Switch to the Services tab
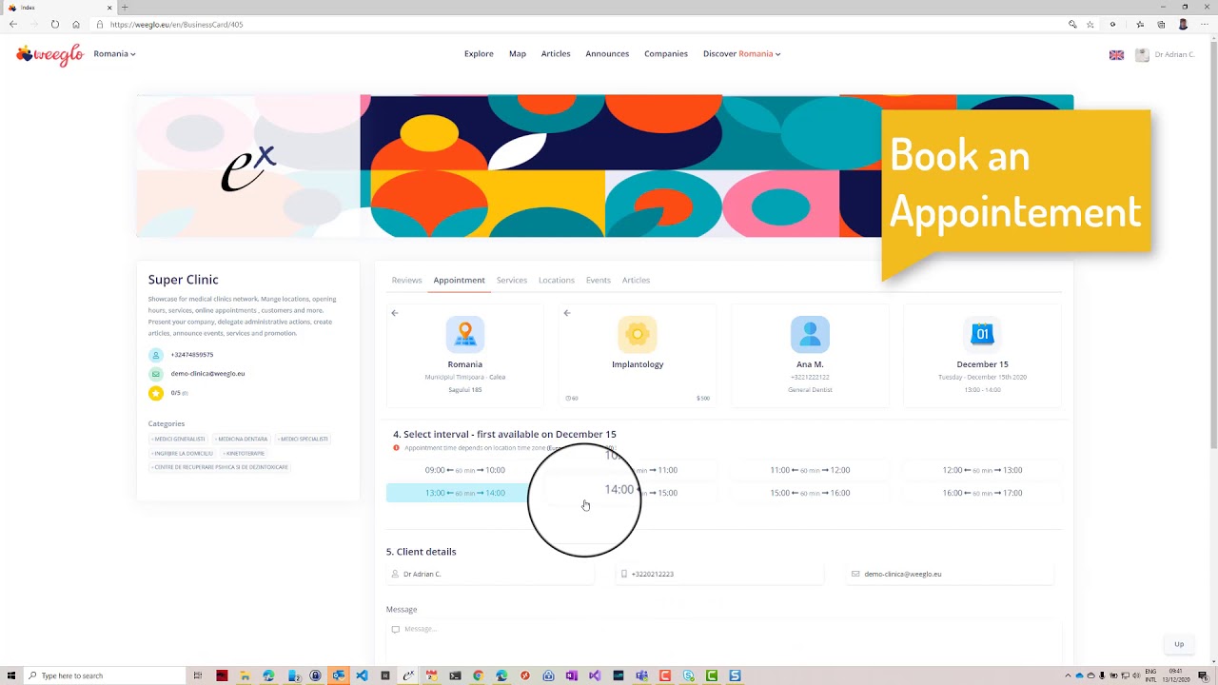Screen dimensions: 1218x685 511,280
